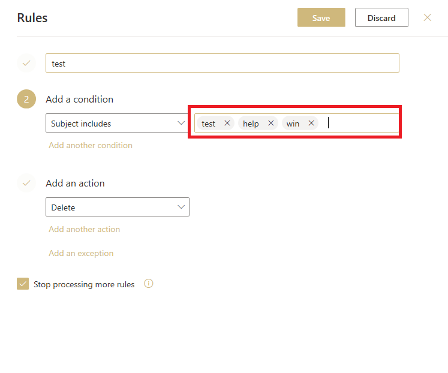448x373 pixels.
Task: Click Add an exception link
Action: tap(81, 253)
